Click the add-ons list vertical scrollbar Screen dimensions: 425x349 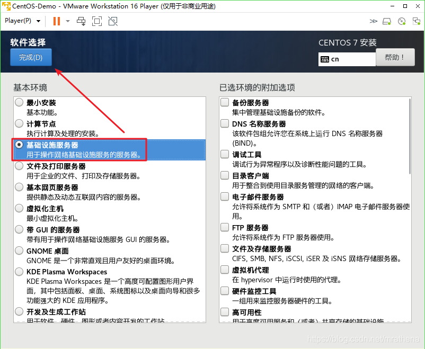[410, 136]
